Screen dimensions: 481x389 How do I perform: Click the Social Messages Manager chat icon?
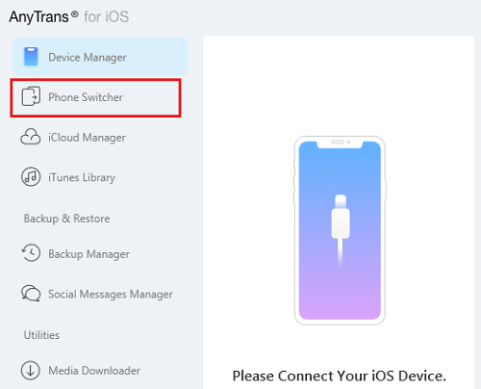[31, 294]
